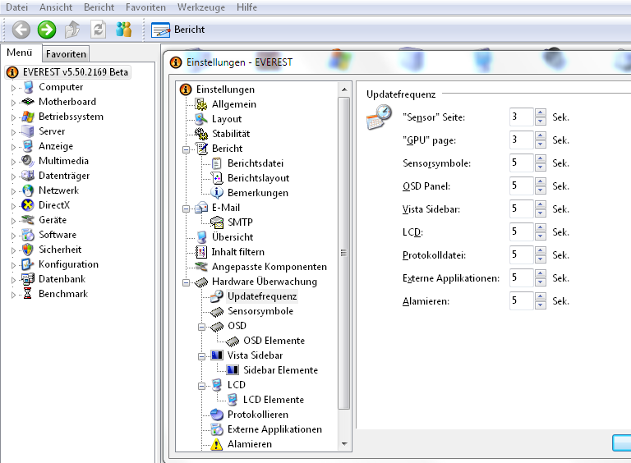Collapse the LCD settings node

[201, 386]
